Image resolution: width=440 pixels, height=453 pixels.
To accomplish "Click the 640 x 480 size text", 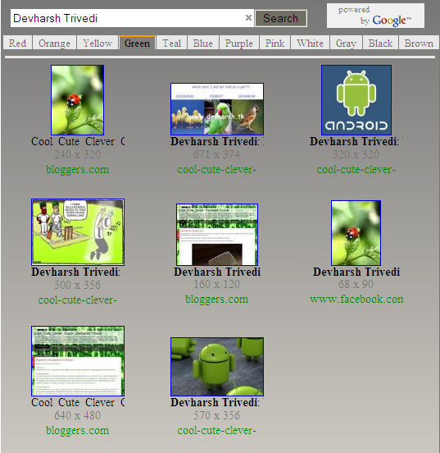I will tap(77, 415).
